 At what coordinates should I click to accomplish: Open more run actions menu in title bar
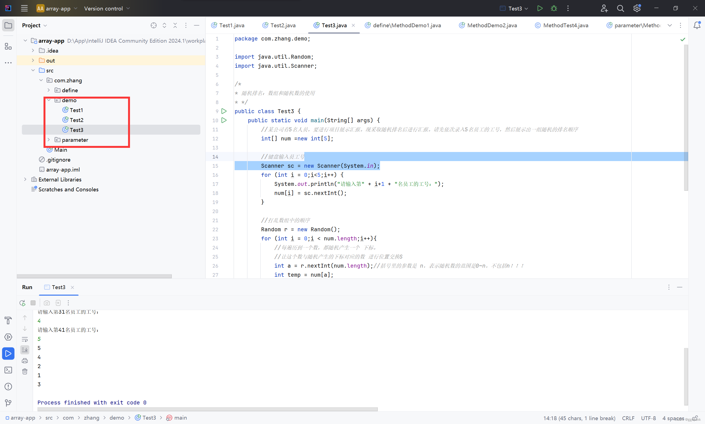coord(568,8)
